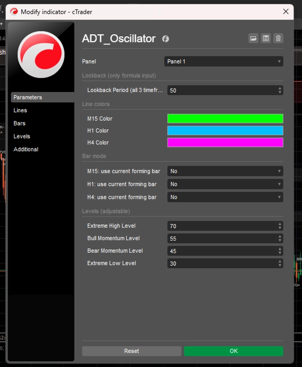This screenshot has height=367, width=302.
Task: Click the 'Line colors' section heading
Action: [96, 104]
